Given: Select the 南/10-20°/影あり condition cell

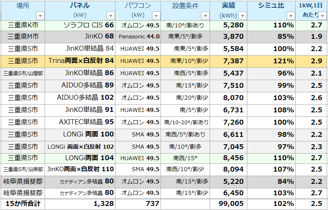Looking at the screenshot, I should [185, 122].
